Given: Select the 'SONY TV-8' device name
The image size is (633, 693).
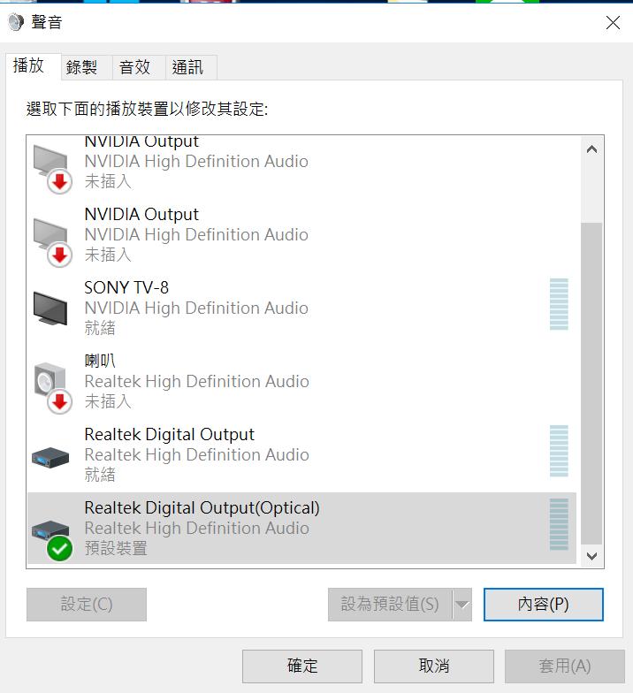Looking at the screenshot, I should 126,288.
